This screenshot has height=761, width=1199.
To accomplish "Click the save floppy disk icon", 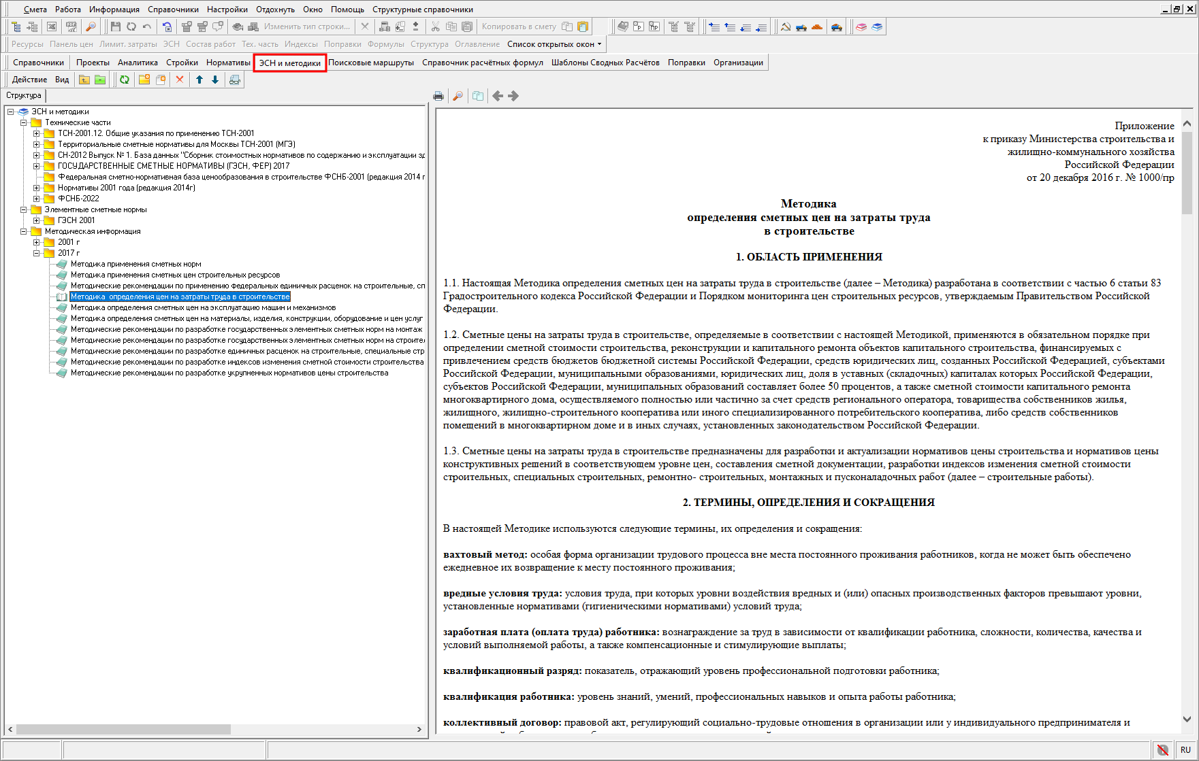I will [115, 27].
